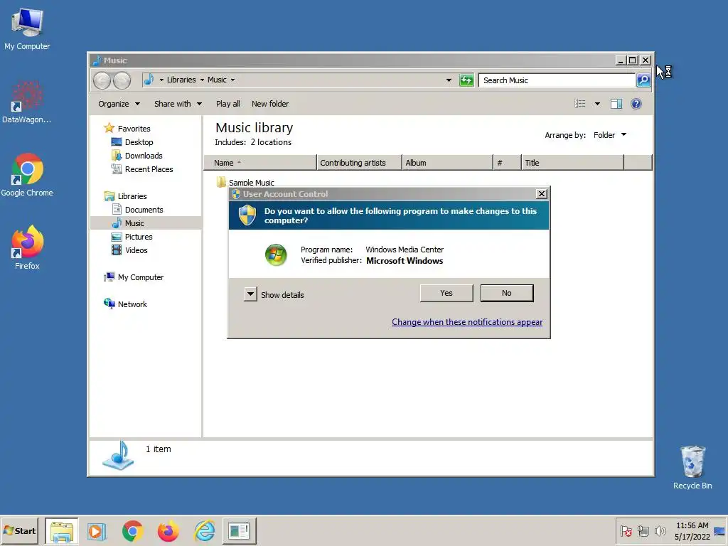Click the Back navigation button
The image size is (728, 546).
(102, 81)
